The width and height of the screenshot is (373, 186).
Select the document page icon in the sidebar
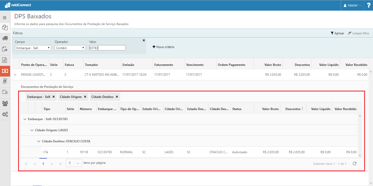click(x=5, y=60)
